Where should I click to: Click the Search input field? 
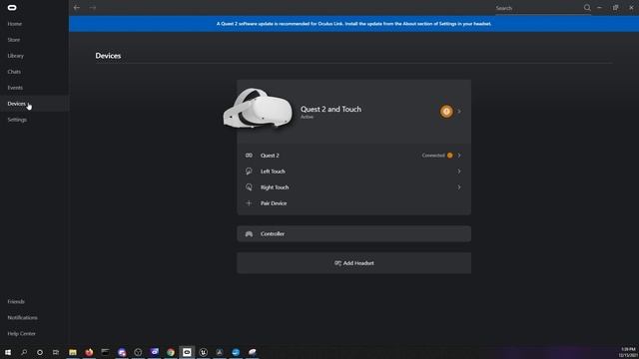click(x=538, y=8)
